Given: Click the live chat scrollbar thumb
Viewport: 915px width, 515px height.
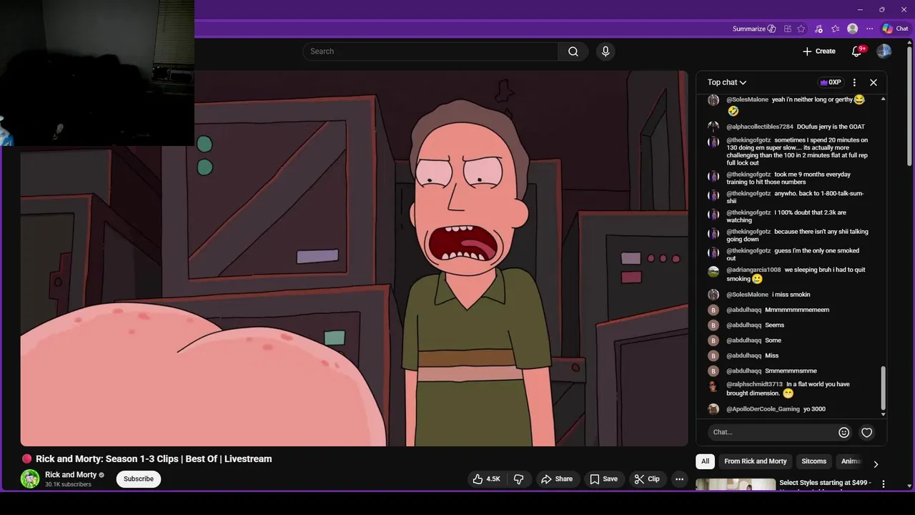Looking at the screenshot, I should (884, 388).
